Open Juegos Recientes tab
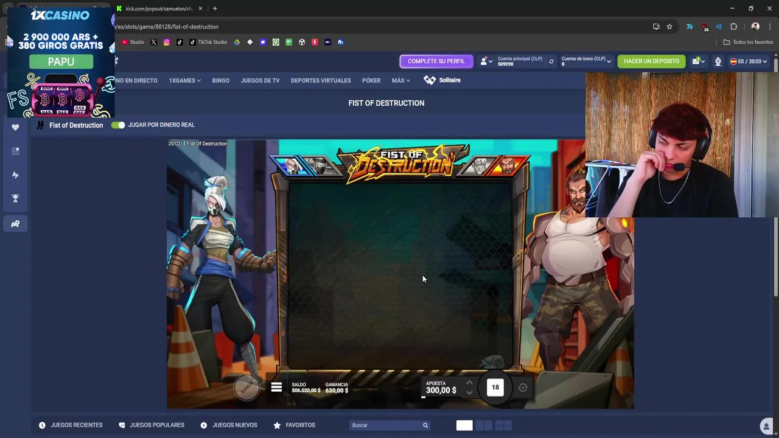Screen dimensions: 779x438 click(71, 425)
